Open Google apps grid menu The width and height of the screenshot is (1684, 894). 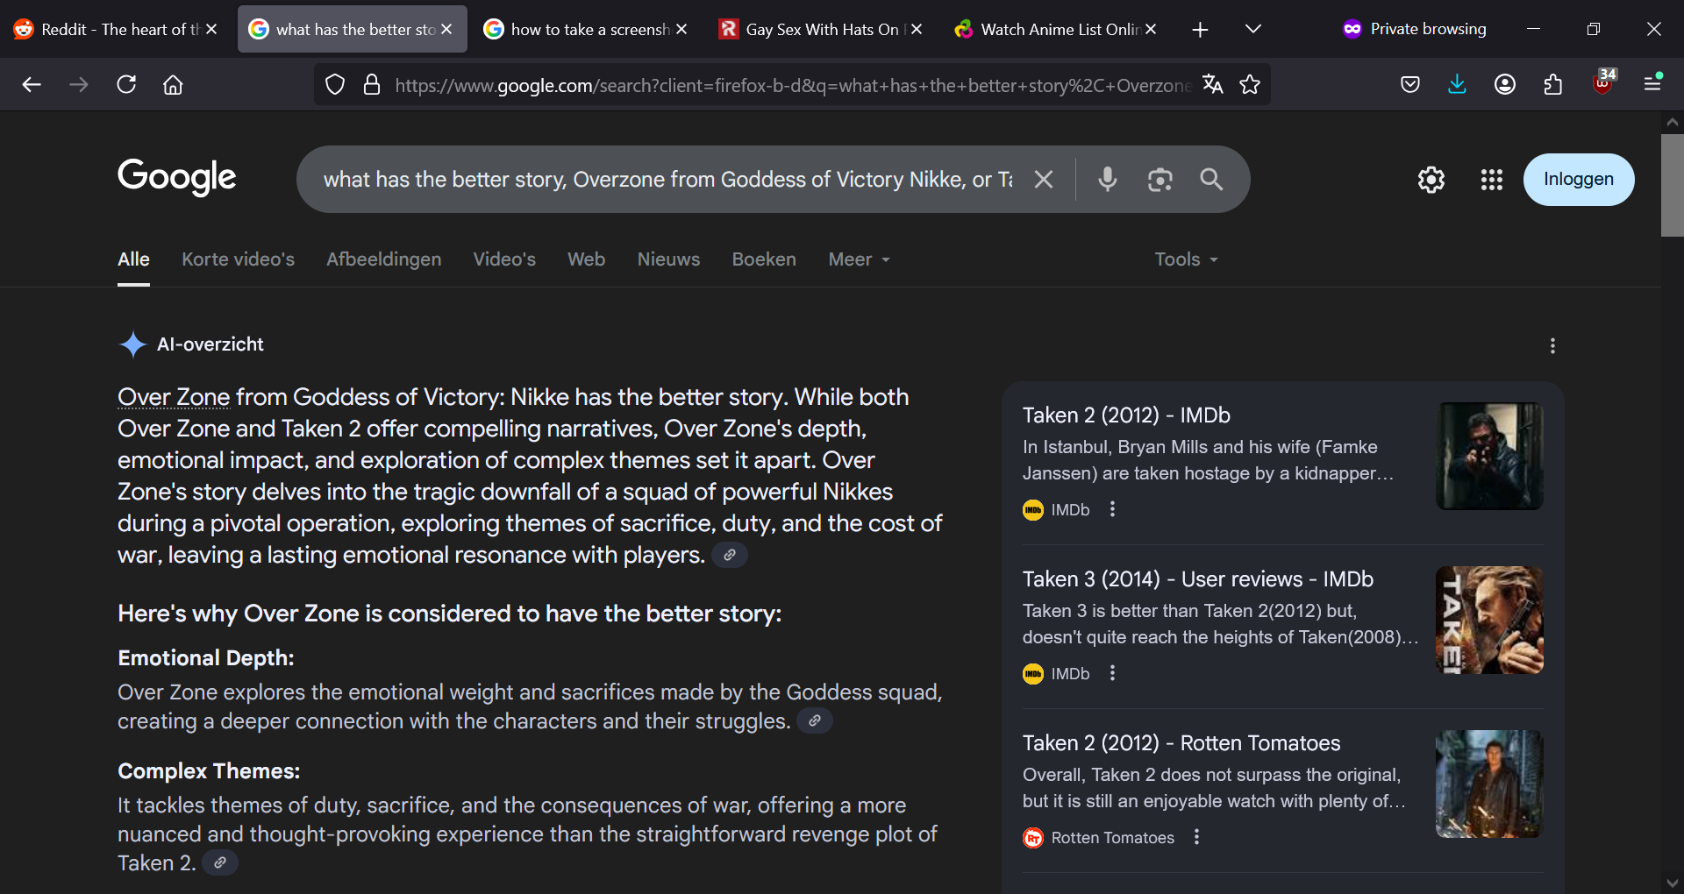click(x=1491, y=180)
